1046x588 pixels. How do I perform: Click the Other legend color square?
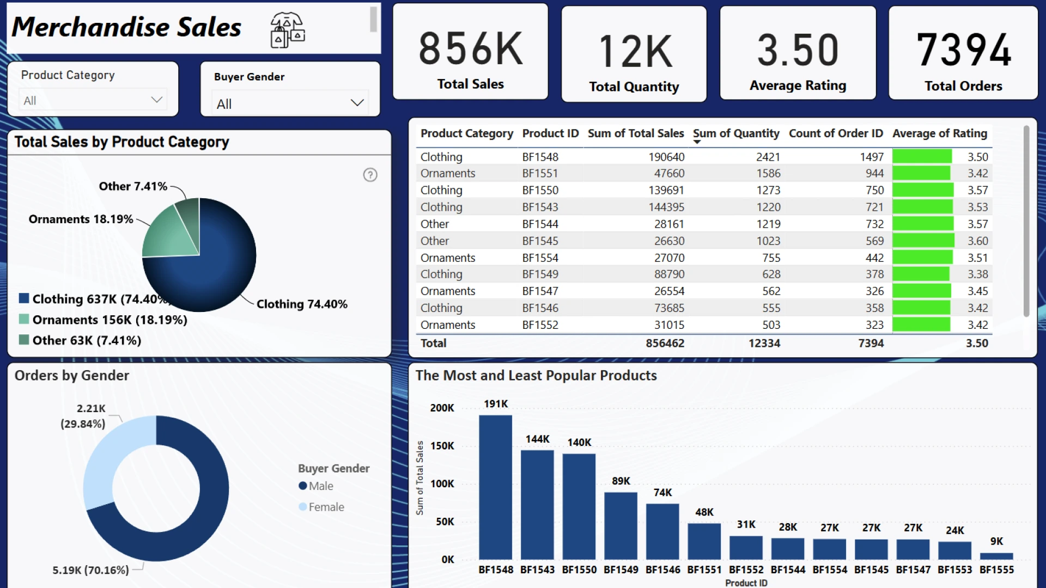coord(24,340)
